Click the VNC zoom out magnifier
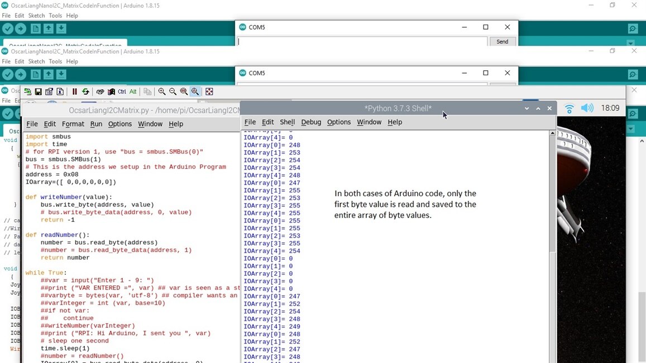This screenshot has width=646, height=363. [173, 91]
